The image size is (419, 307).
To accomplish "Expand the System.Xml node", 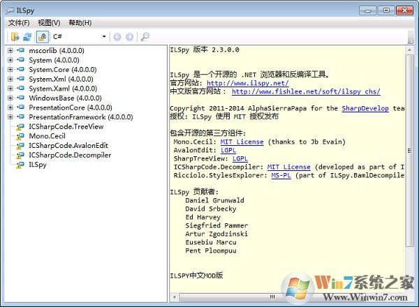I will click(10, 79).
